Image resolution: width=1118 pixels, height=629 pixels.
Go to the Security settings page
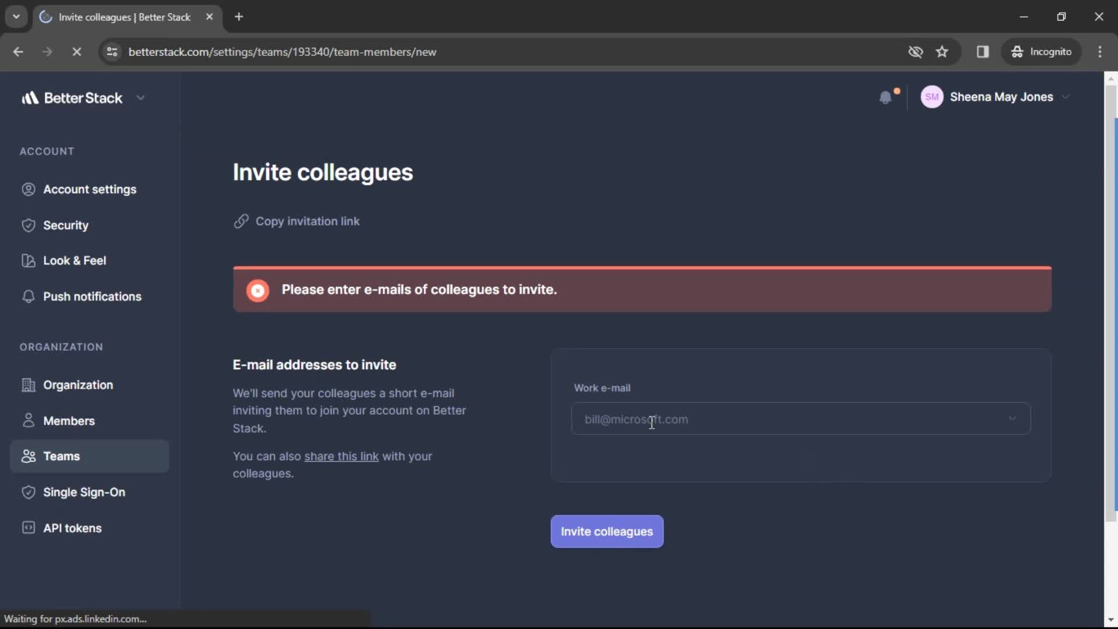pos(90,225)
